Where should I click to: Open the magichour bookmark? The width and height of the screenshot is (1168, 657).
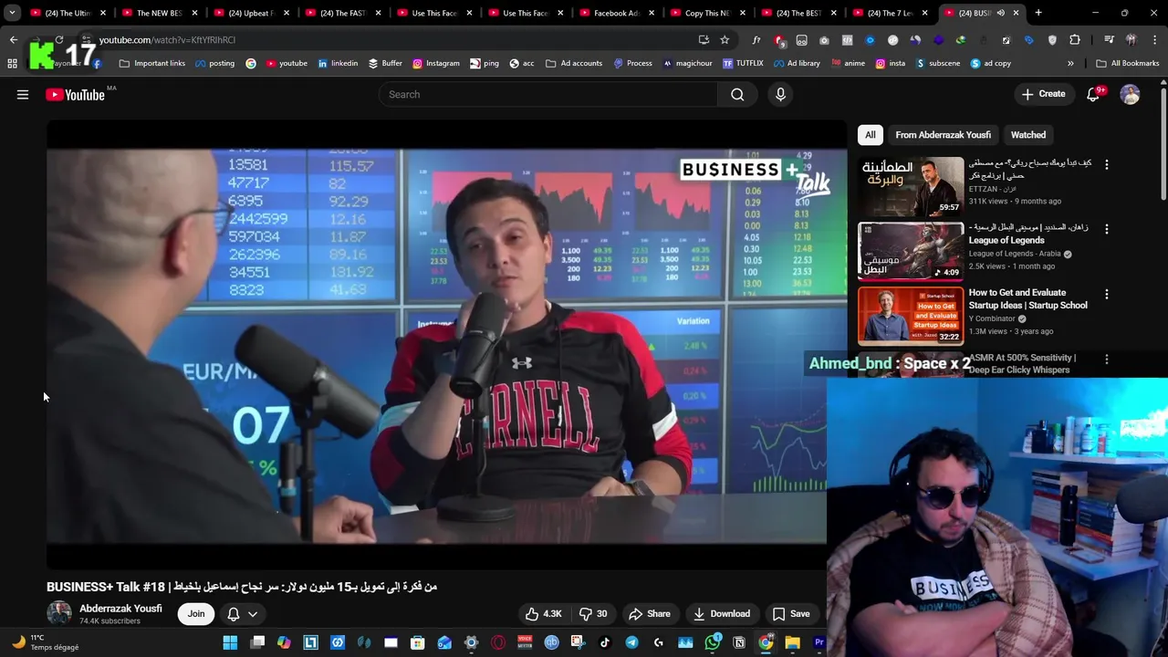pyautogui.click(x=686, y=63)
